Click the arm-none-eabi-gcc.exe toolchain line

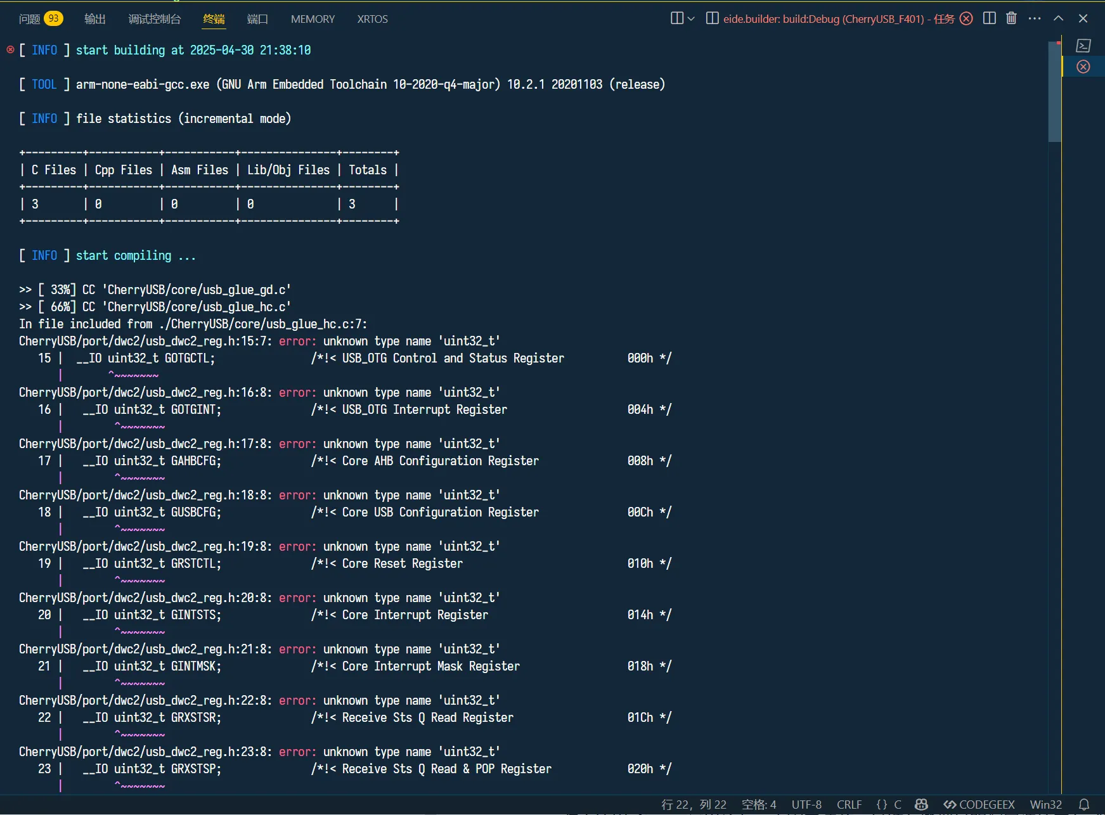(370, 84)
